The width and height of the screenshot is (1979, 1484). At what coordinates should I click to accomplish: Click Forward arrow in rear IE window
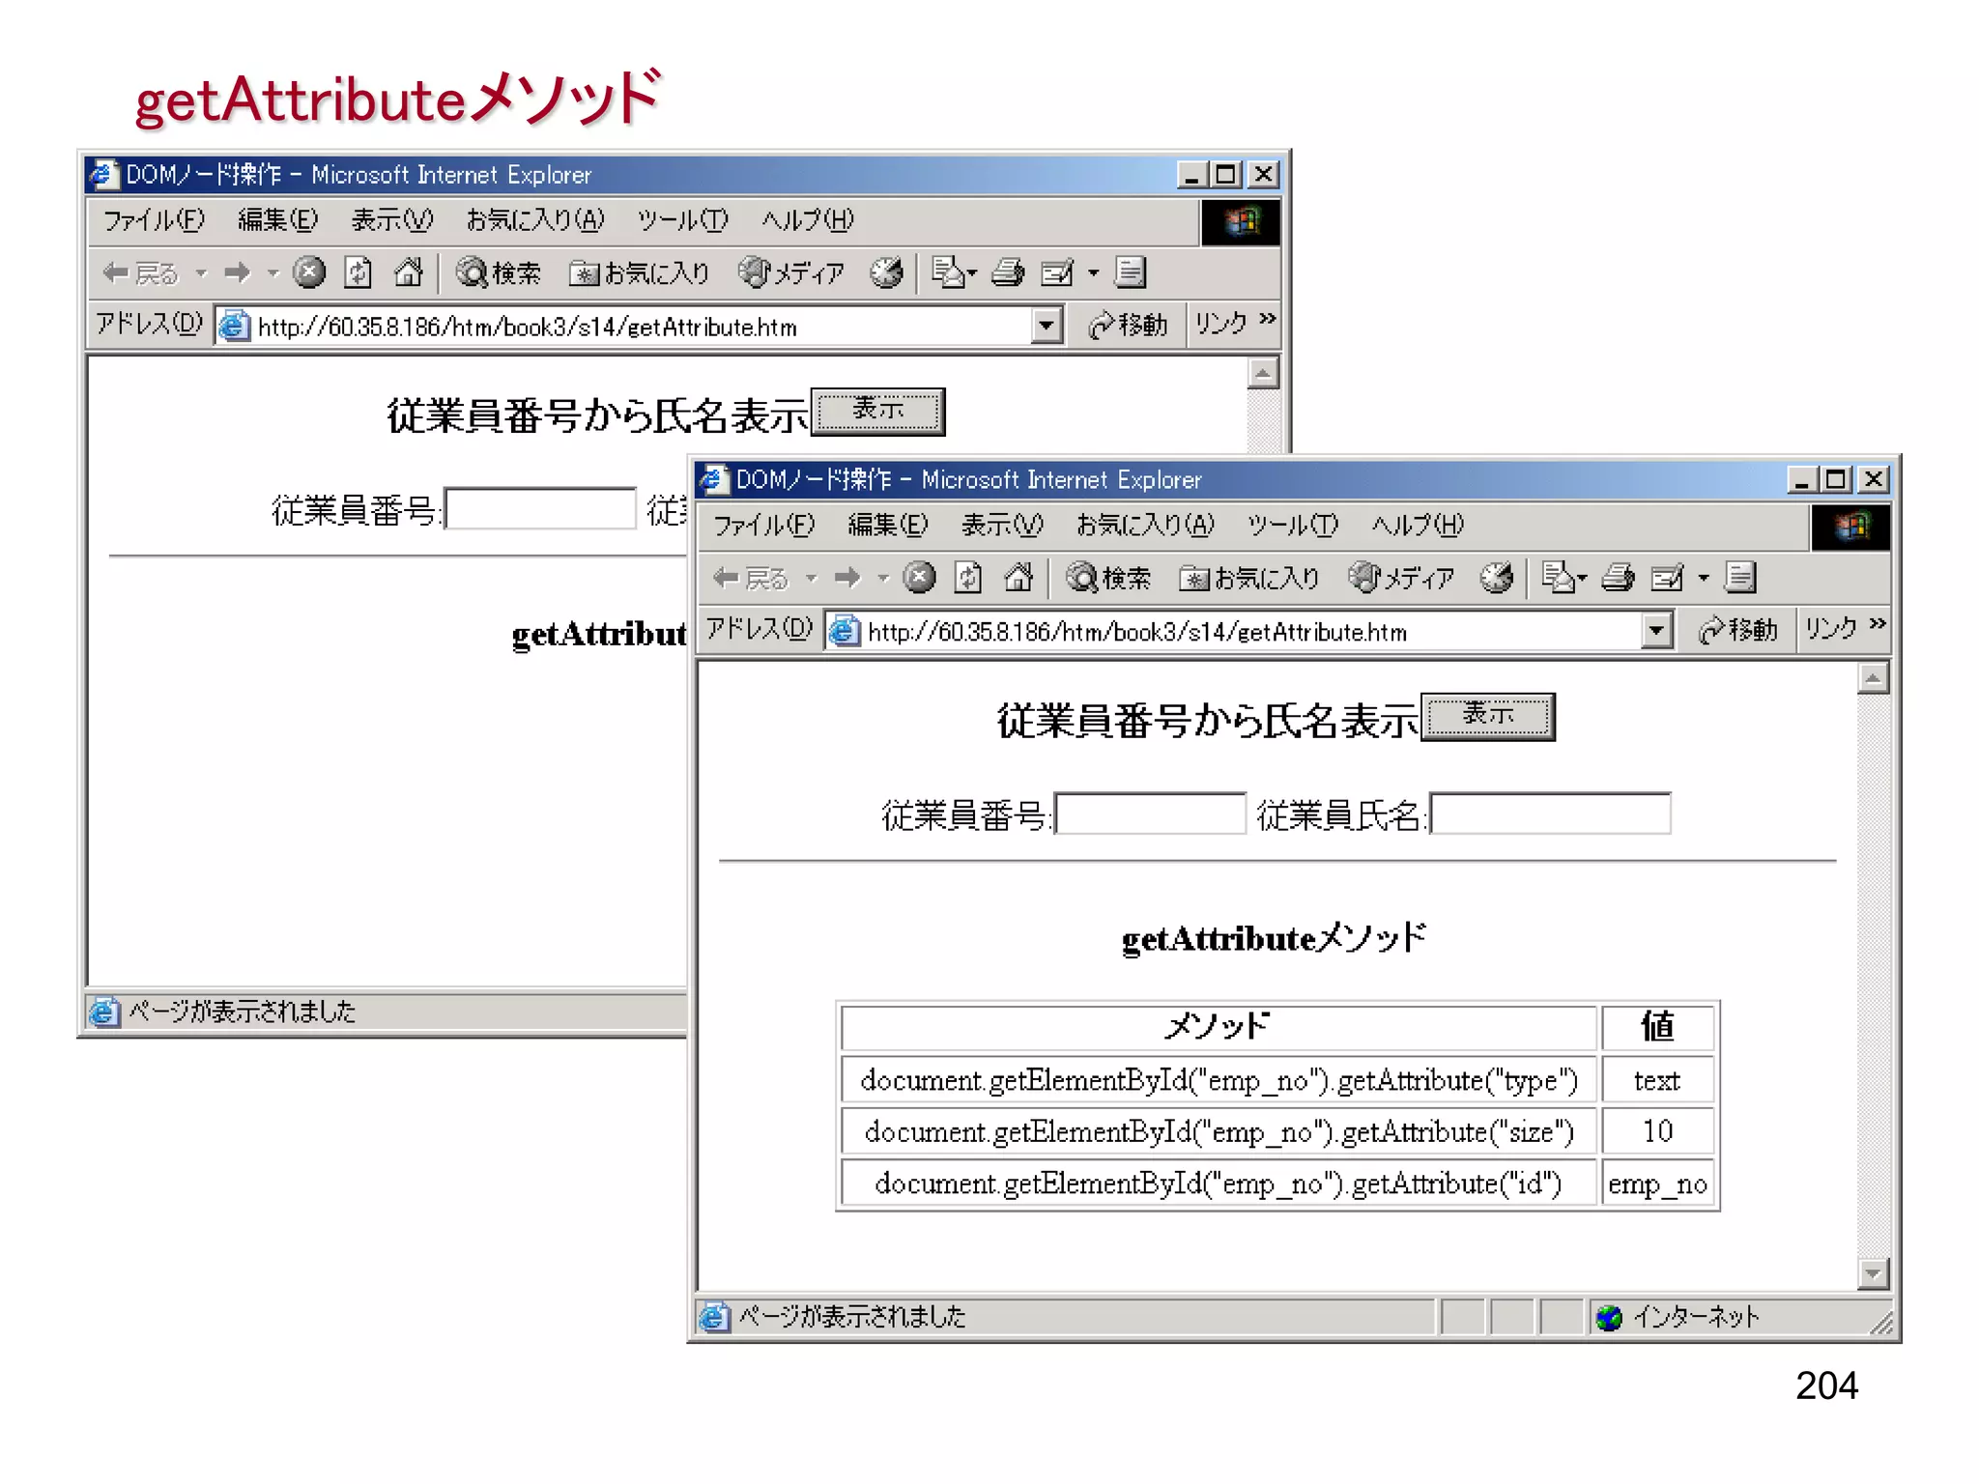pos(237,273)
